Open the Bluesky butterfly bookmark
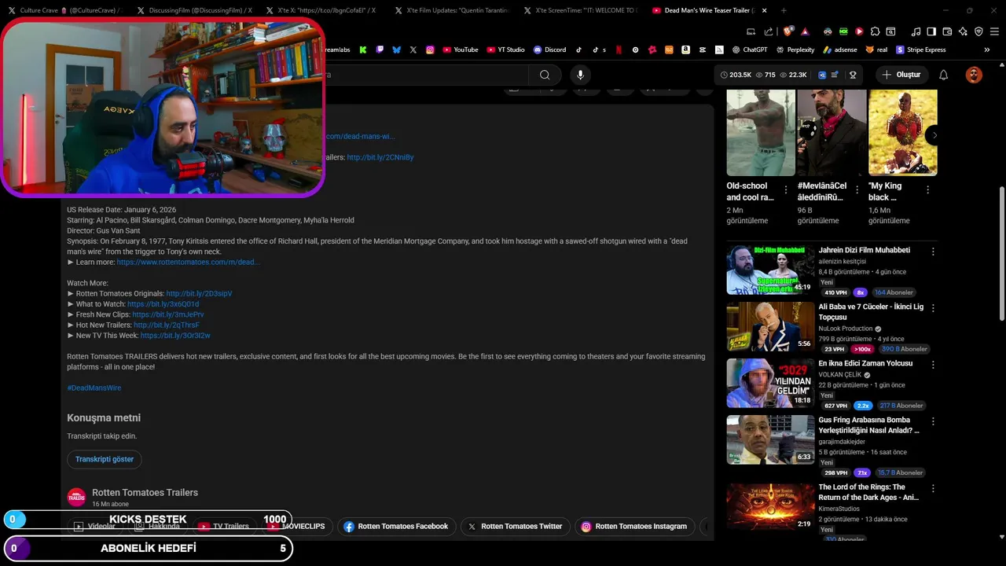The width and height of the screenshot is (1006, 566). coord(396,50)
